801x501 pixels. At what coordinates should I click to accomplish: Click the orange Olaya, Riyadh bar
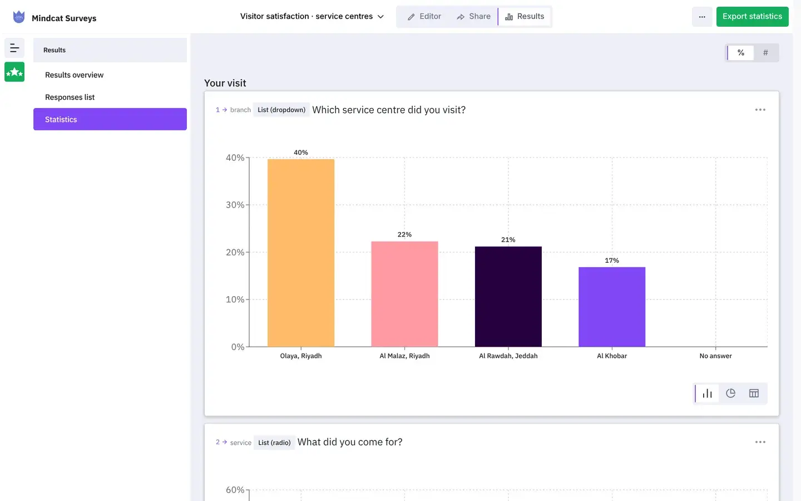(x=301, y=253)
